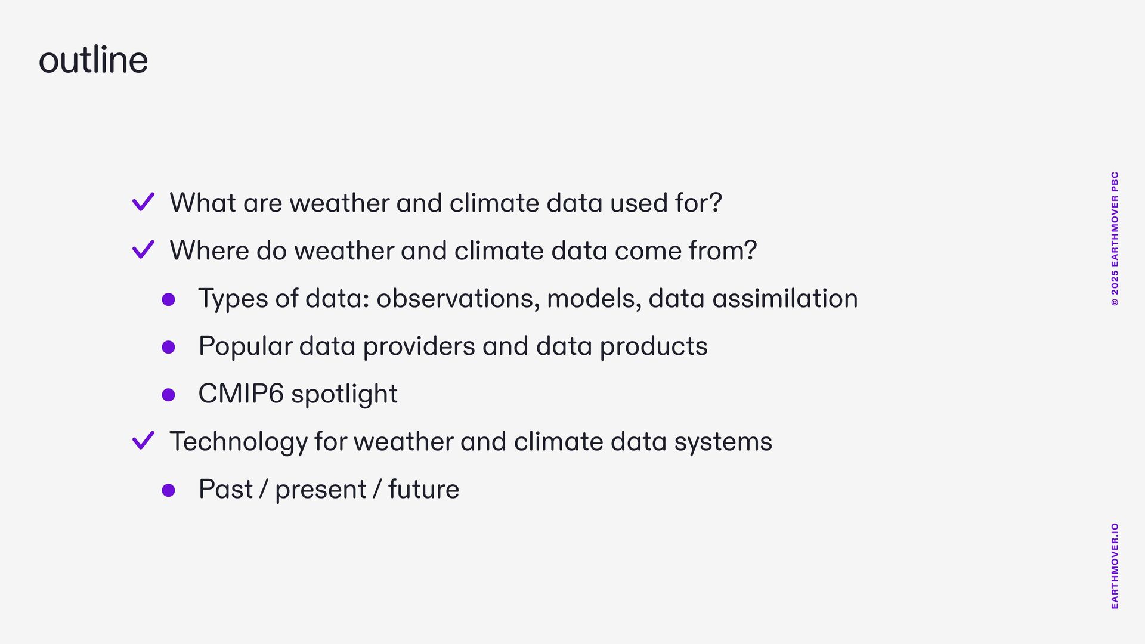Click the 'CMIP6 spotlight' text
Screen dimensions: 1145x644
pos(298,394)
